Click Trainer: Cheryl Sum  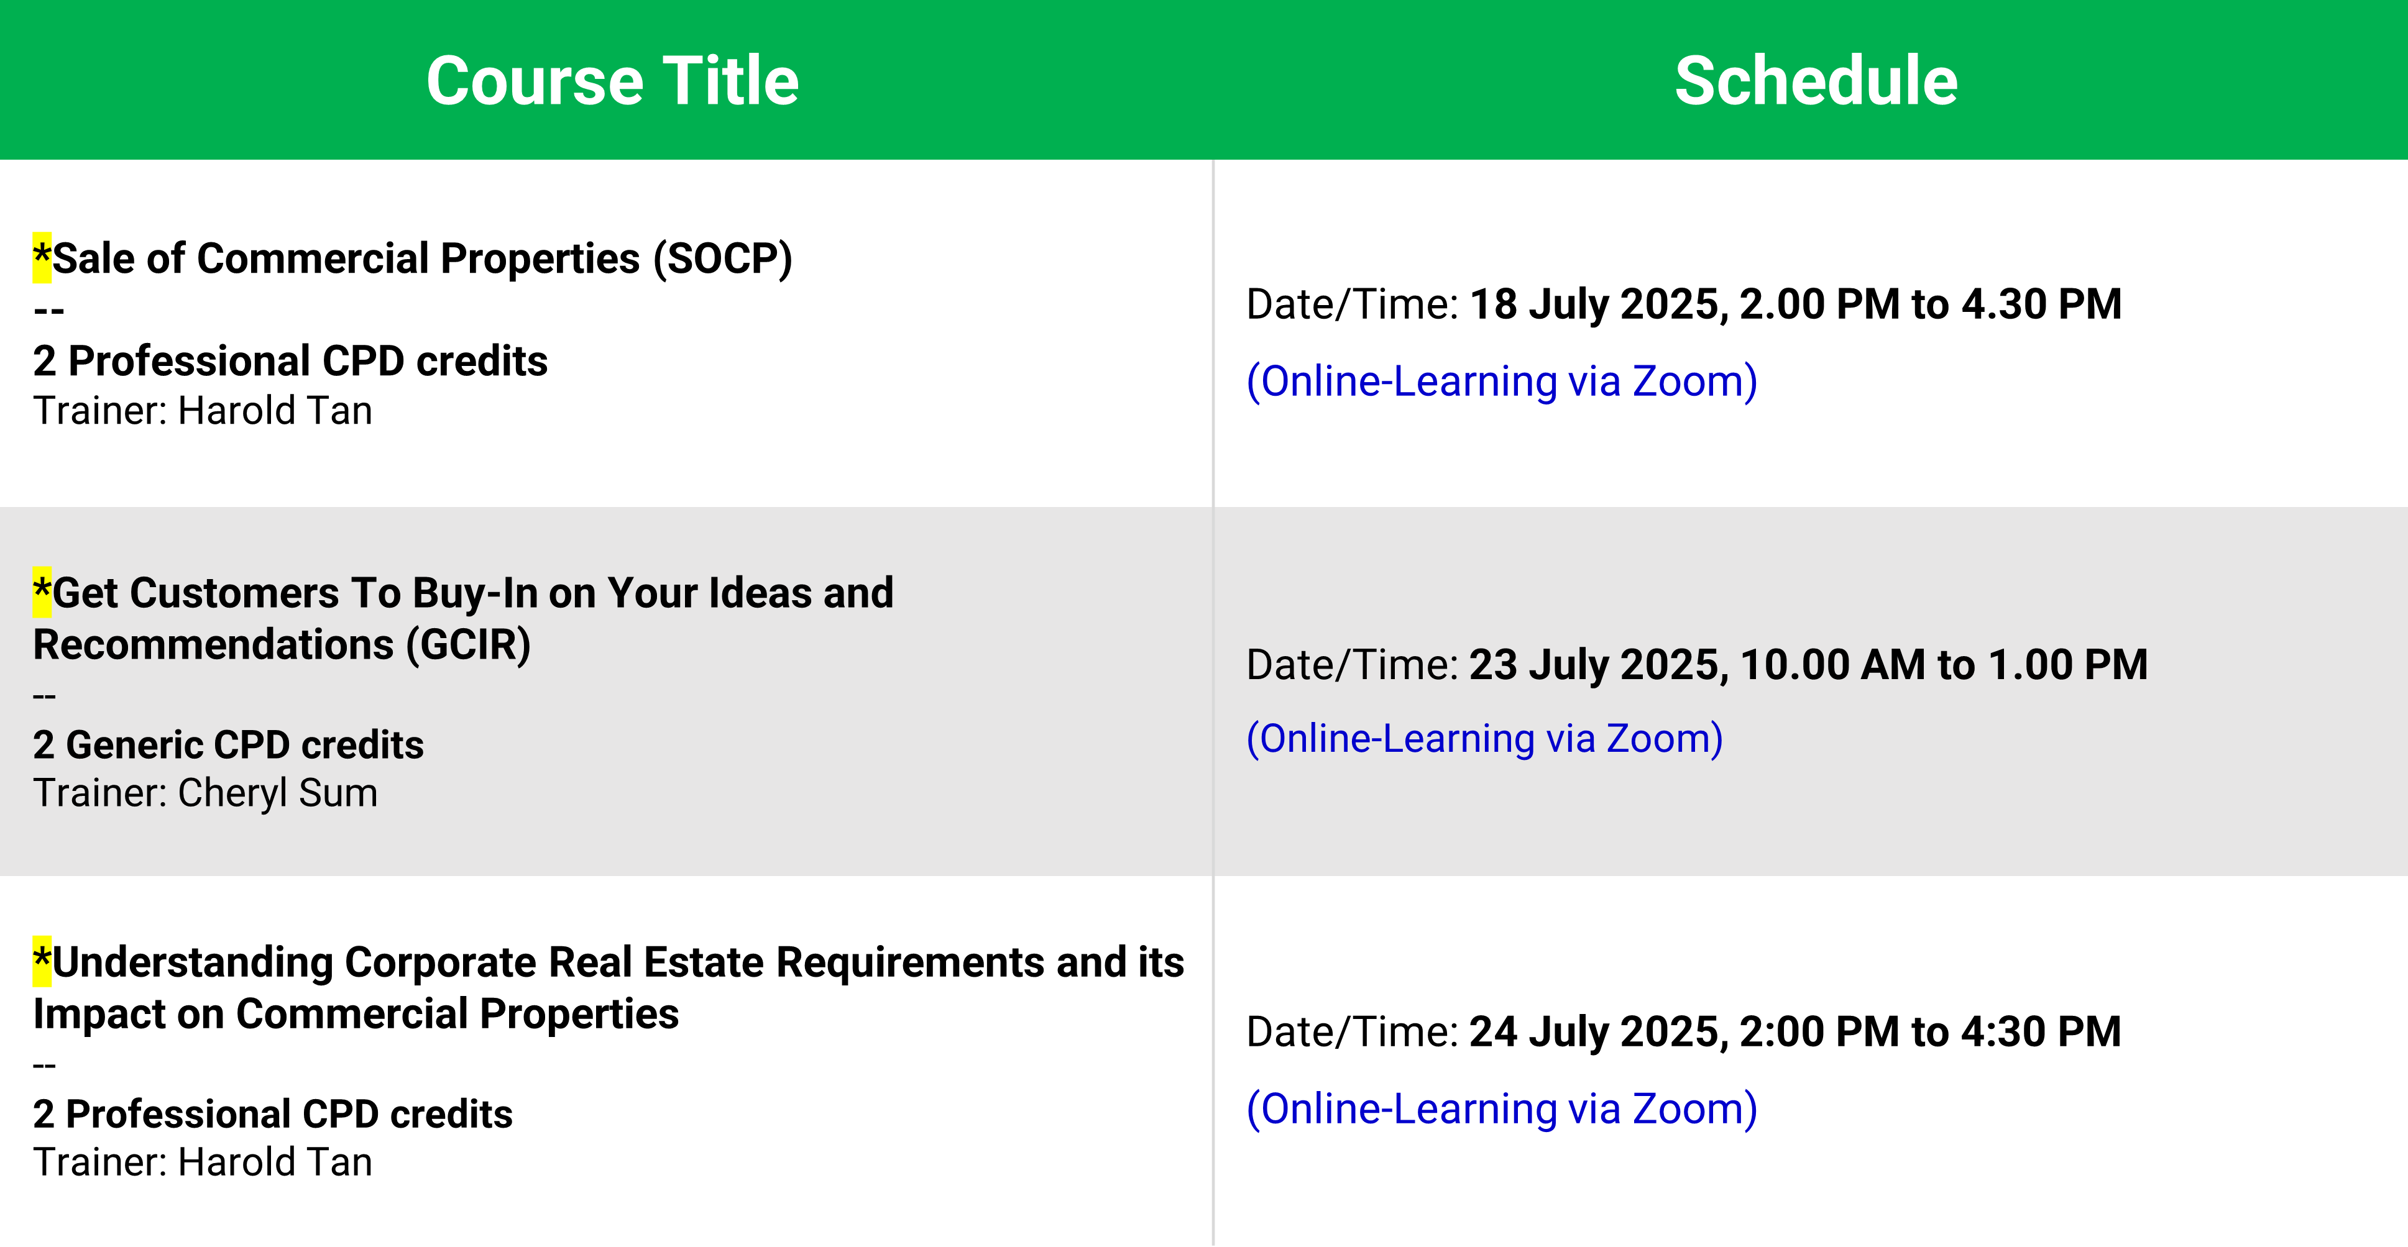click(206, 793)
